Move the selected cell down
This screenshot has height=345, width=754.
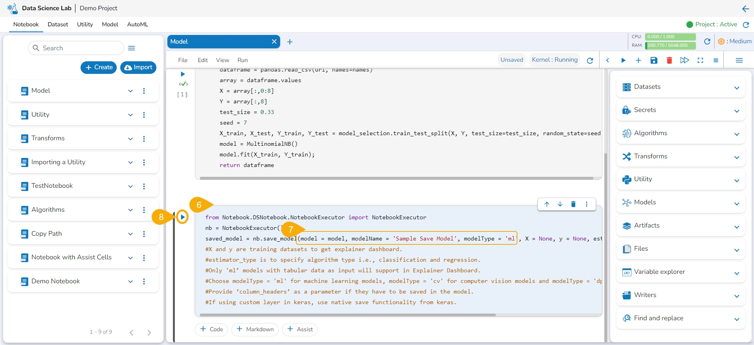click(x=560, y=204)
